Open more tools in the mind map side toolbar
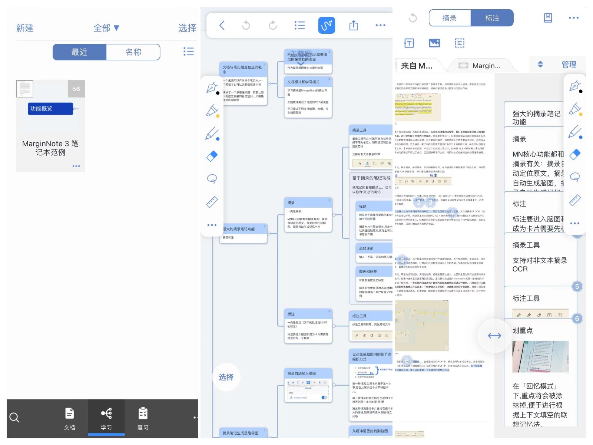 coord(212,225)
